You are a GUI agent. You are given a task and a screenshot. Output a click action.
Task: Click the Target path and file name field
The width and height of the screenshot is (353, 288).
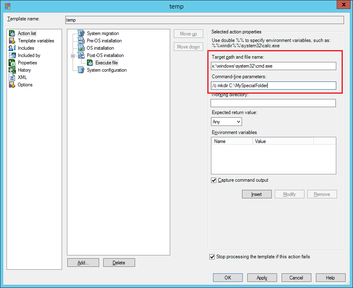tap(273, 66)
